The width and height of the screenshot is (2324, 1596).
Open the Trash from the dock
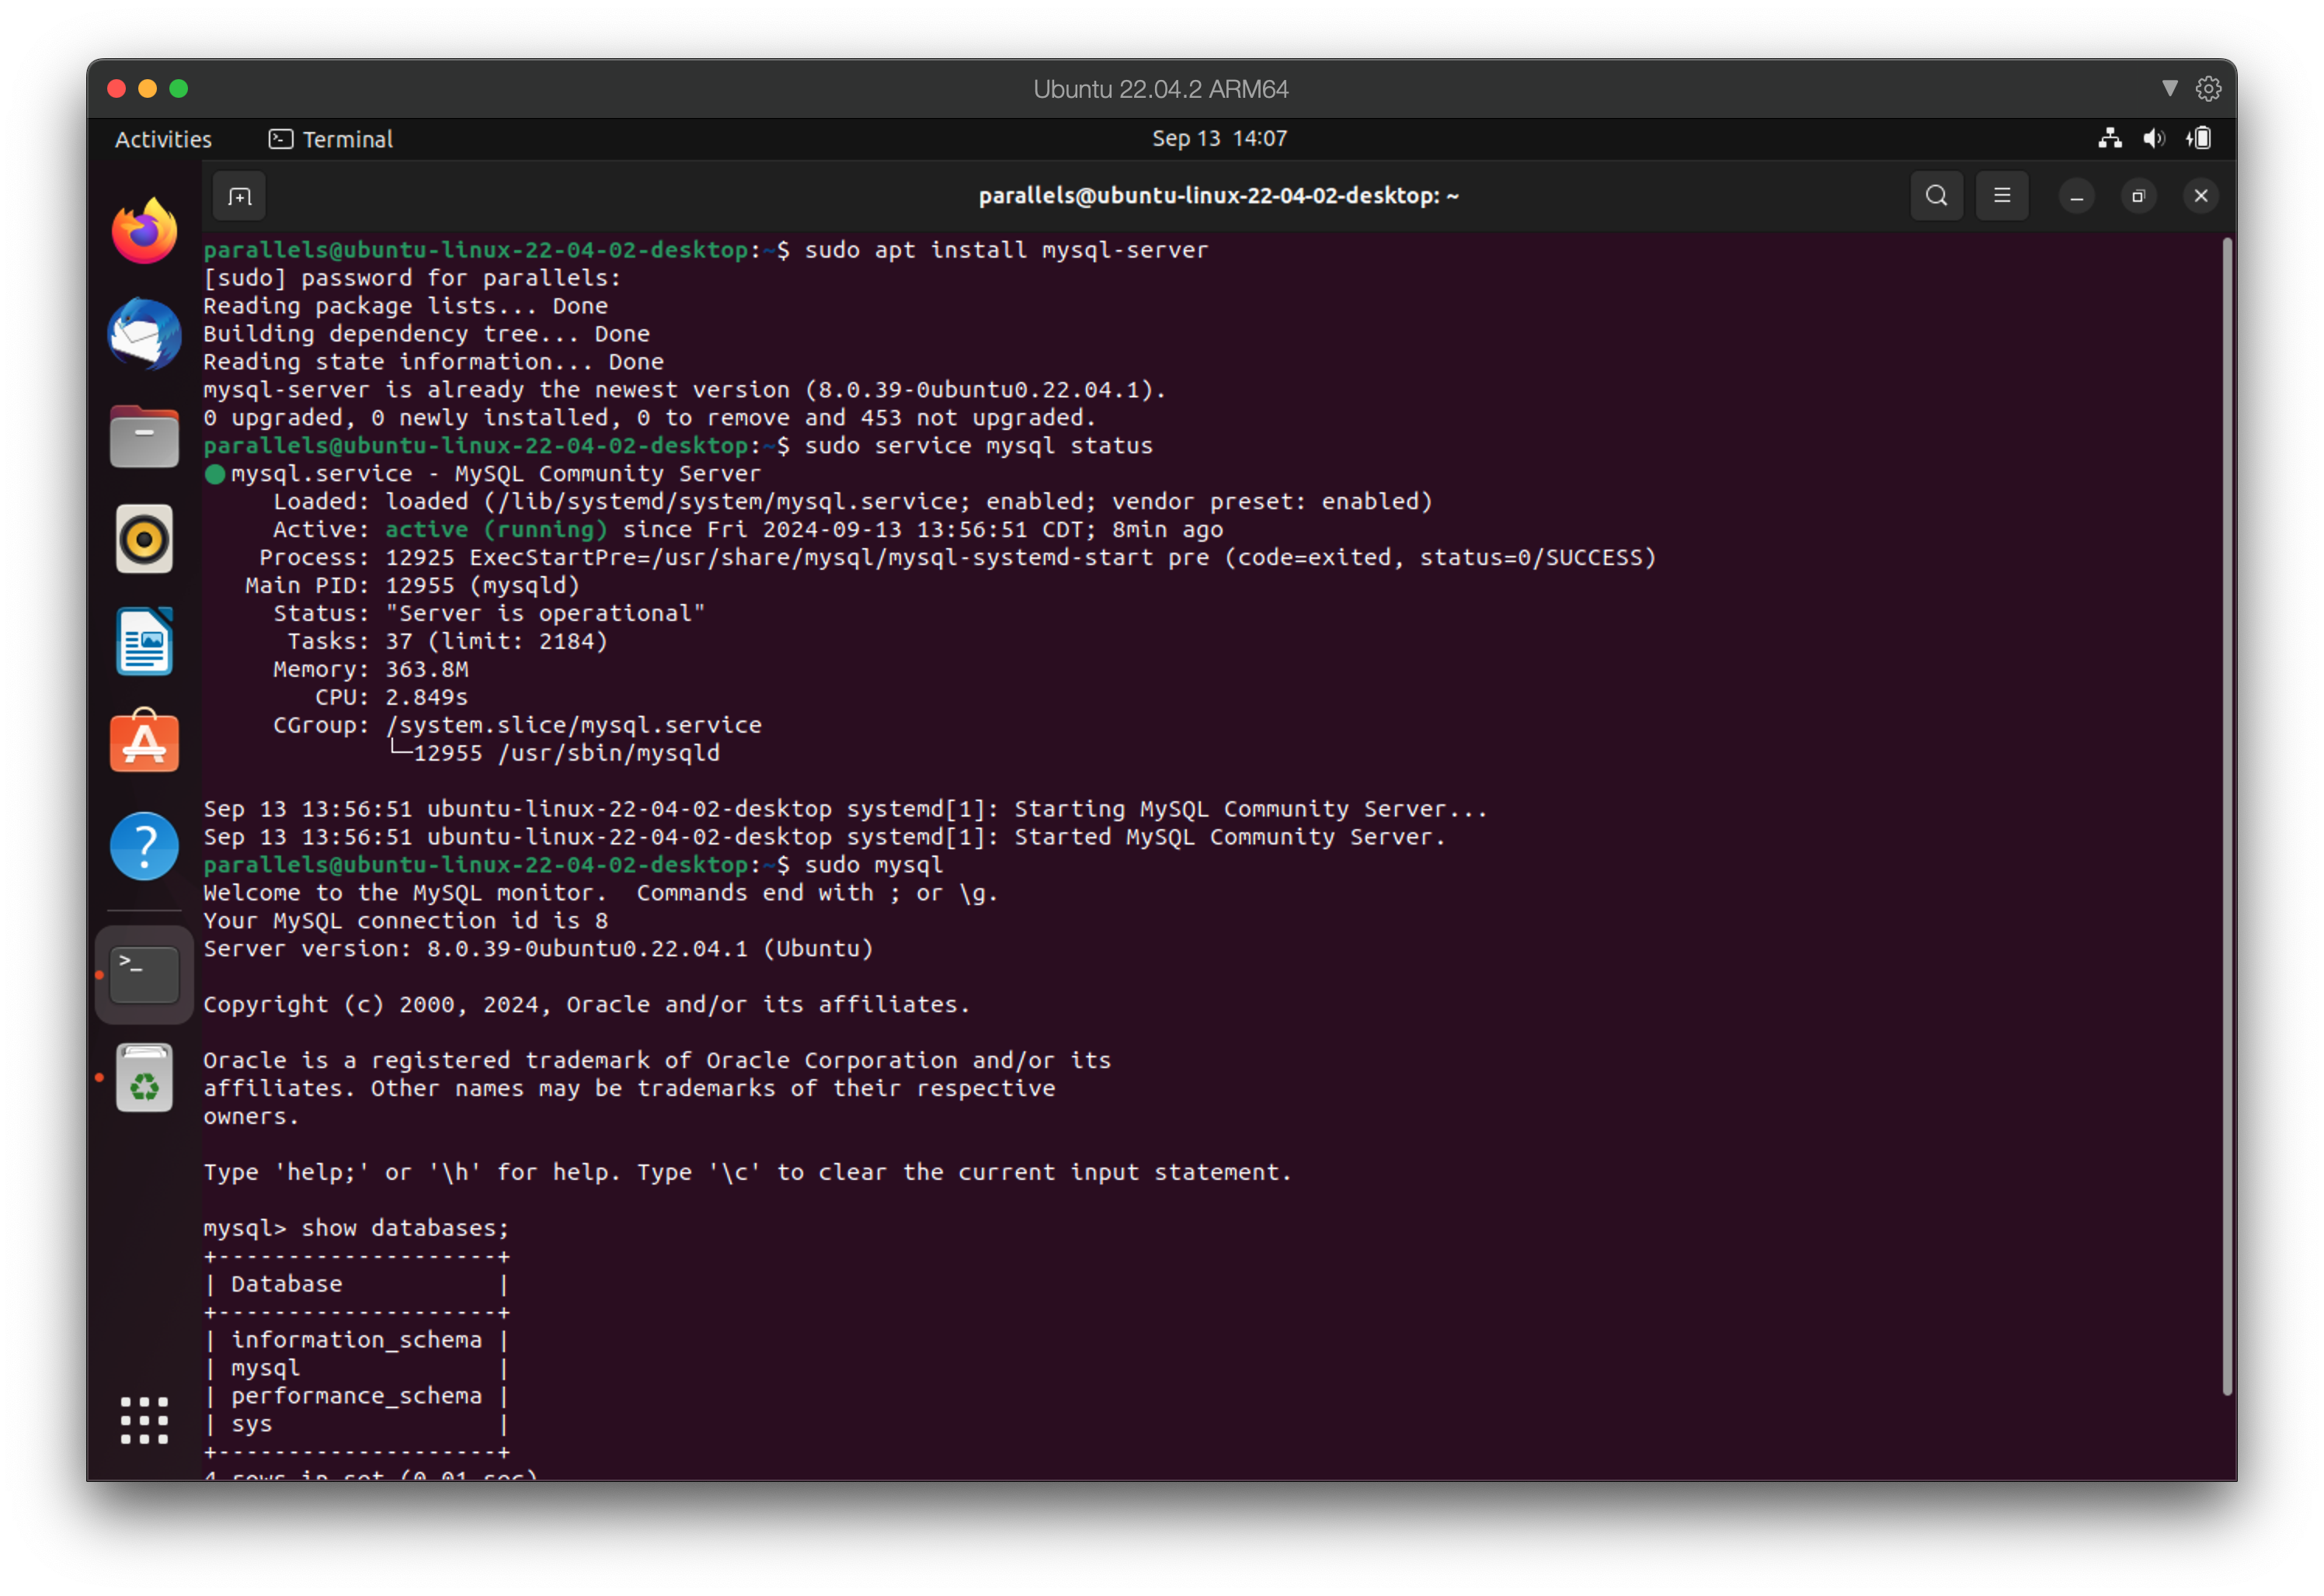click(143, 1077)
